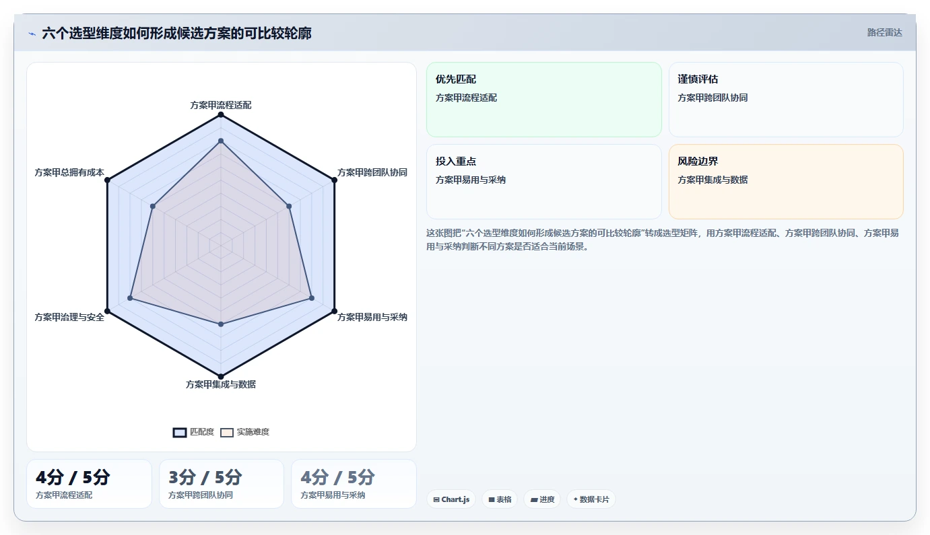The image size is (930, 535).
Task: Click the 4分 / 5分 方案甲易用与采纳 stat card
Action: click(x=354, y=484)
